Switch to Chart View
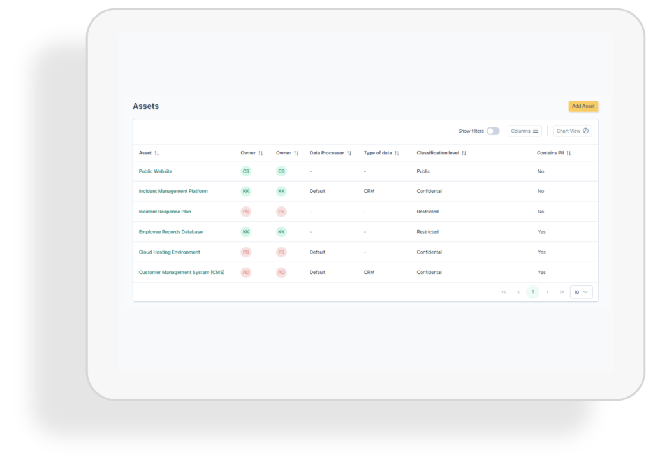Image resolution: width=653 pixels, height=467 pixels. 572,131
